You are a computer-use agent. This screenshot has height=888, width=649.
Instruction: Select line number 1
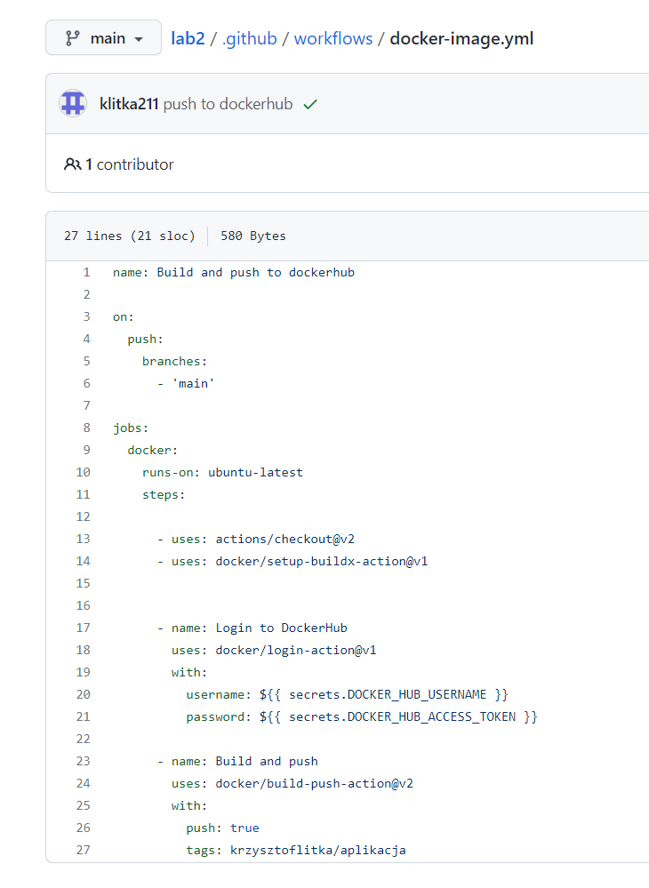point(86,272)
